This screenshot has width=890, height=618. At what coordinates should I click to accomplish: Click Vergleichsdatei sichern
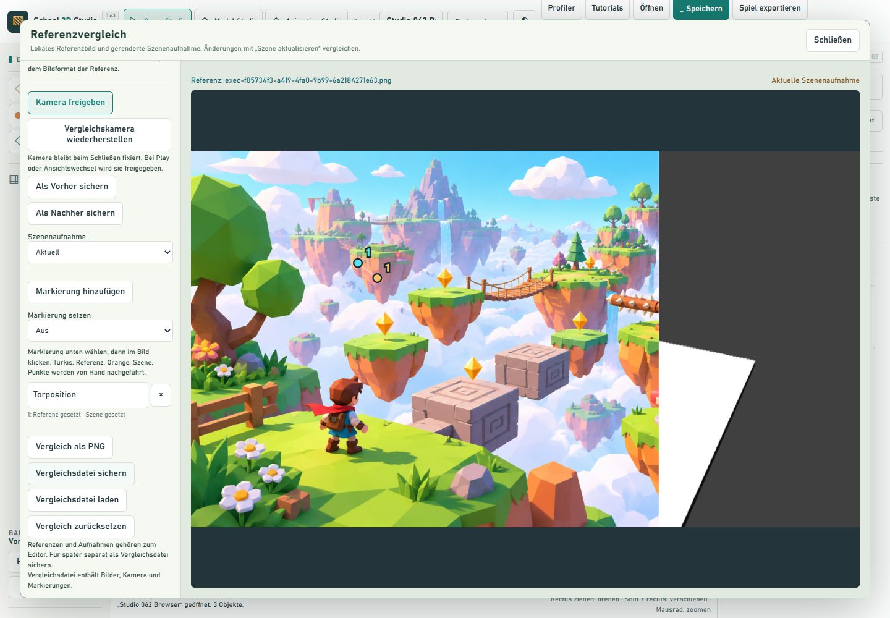point(81,473)
